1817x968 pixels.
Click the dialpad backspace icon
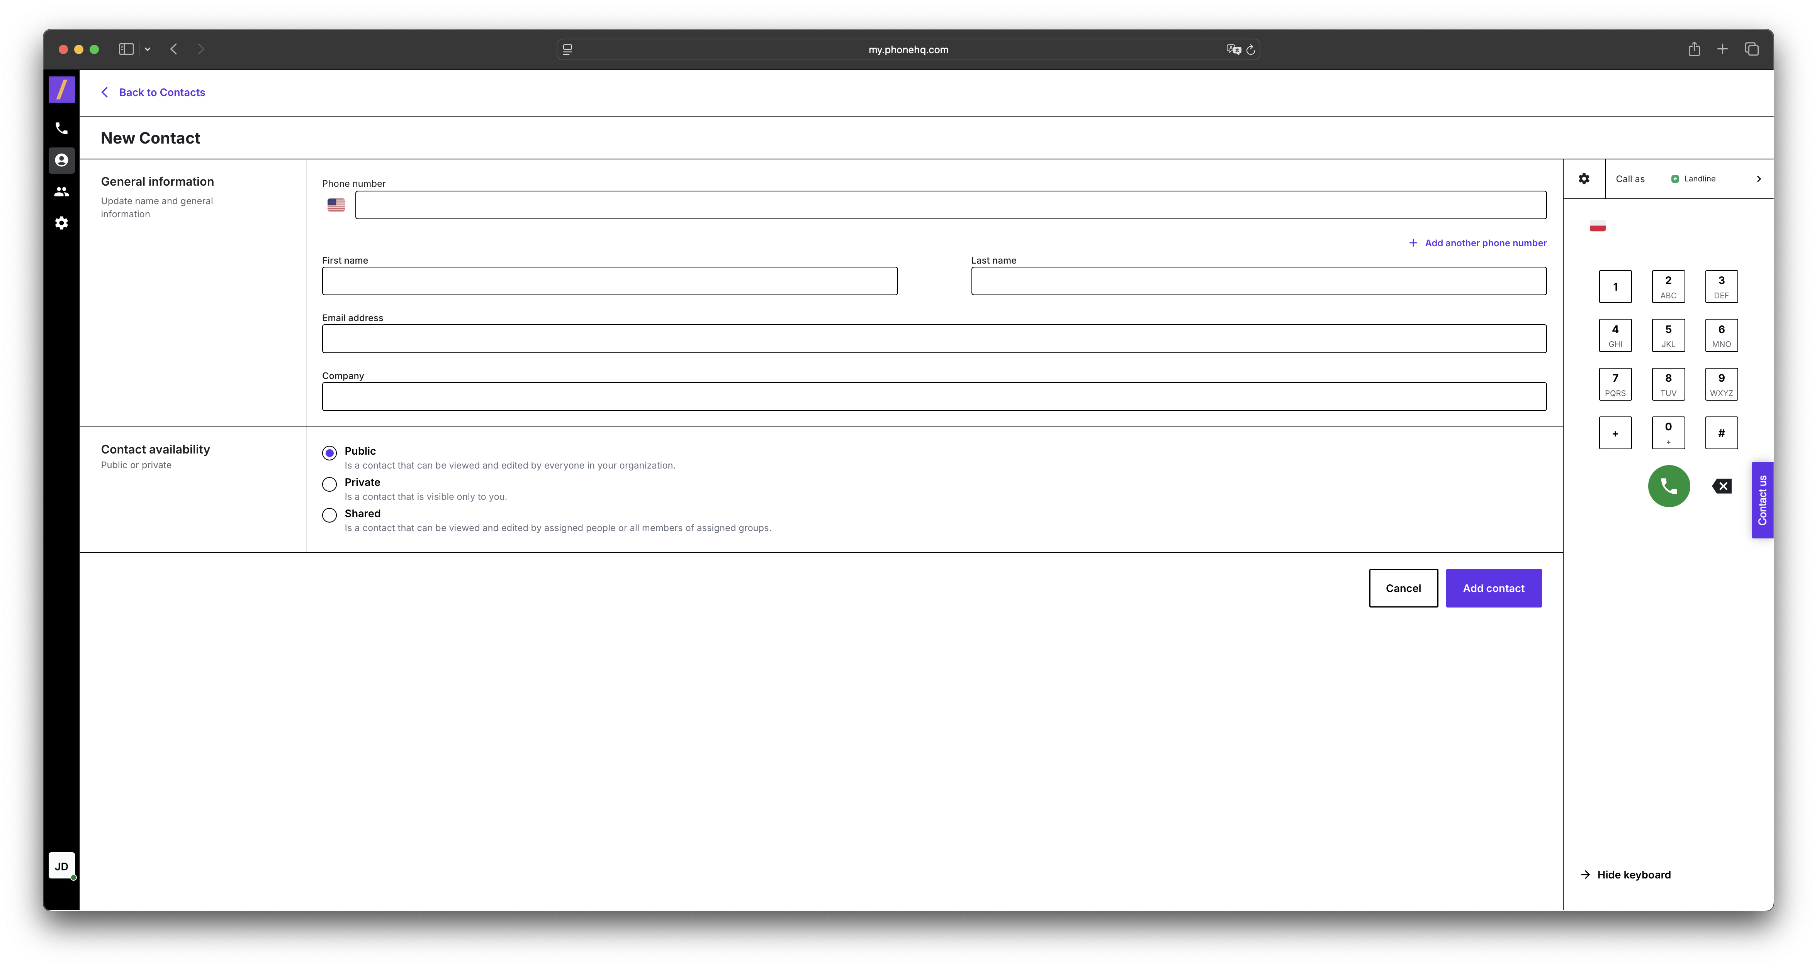click(1721, 486)
